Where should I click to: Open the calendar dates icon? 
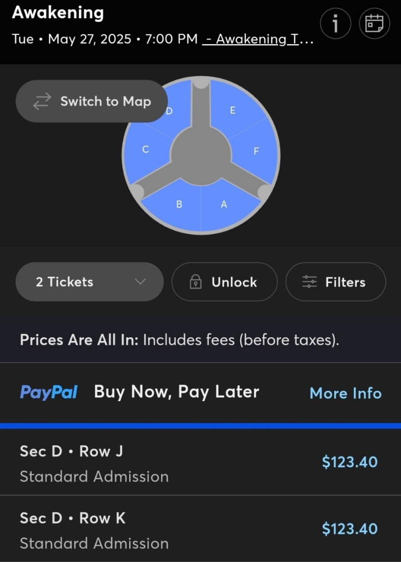[375, 24]
